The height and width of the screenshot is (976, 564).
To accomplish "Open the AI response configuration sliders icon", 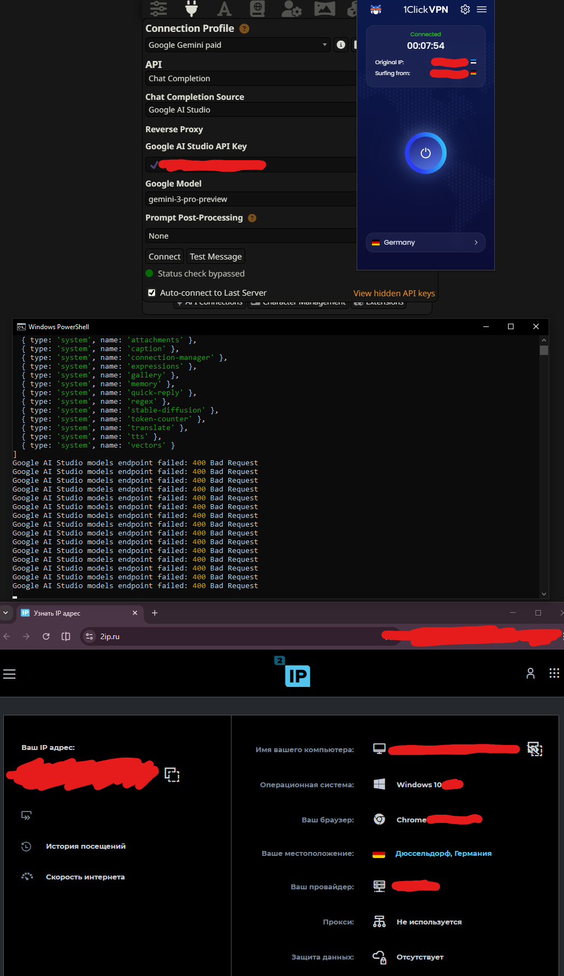I will [x=159, y=8].
